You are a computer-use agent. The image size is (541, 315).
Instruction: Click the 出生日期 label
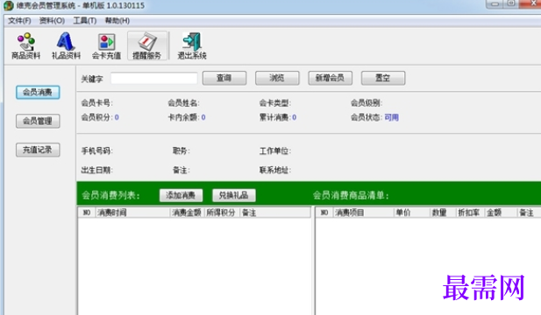point(96,170)
